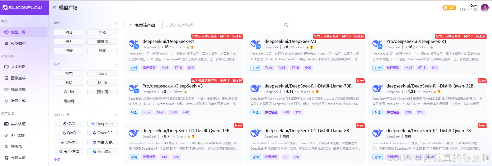
Task: Select the 图生图 tag filter
Action: pyautogui.click(x=103, y=92)
